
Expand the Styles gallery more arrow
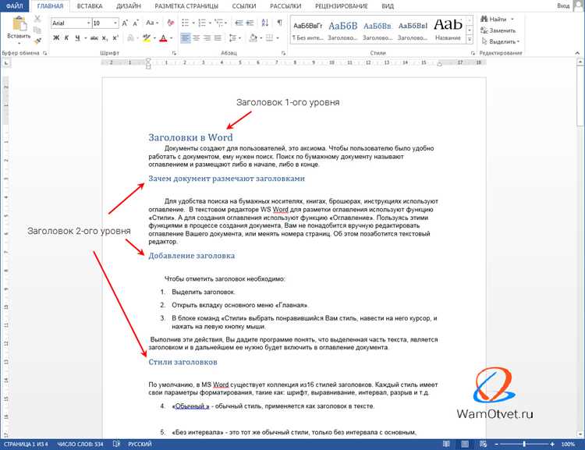[x=470, y=39]
